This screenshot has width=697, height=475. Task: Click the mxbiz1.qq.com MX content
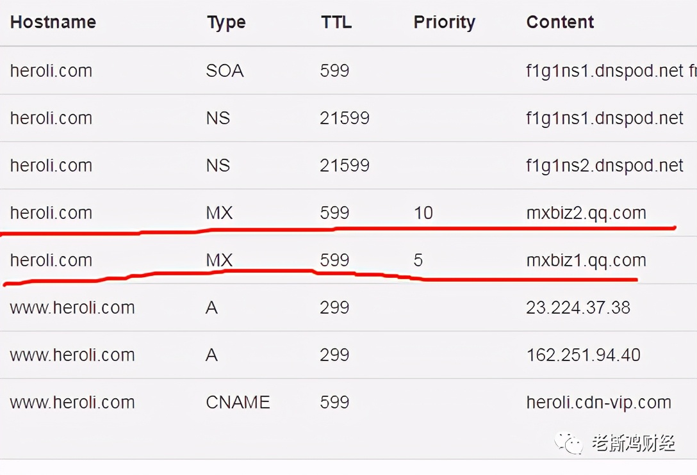586,261
